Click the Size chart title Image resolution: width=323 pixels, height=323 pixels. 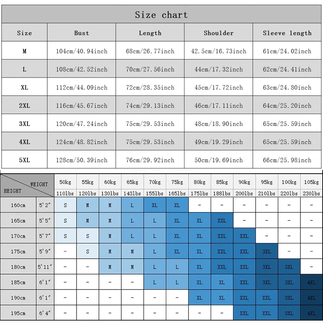(x=161, y=15)
